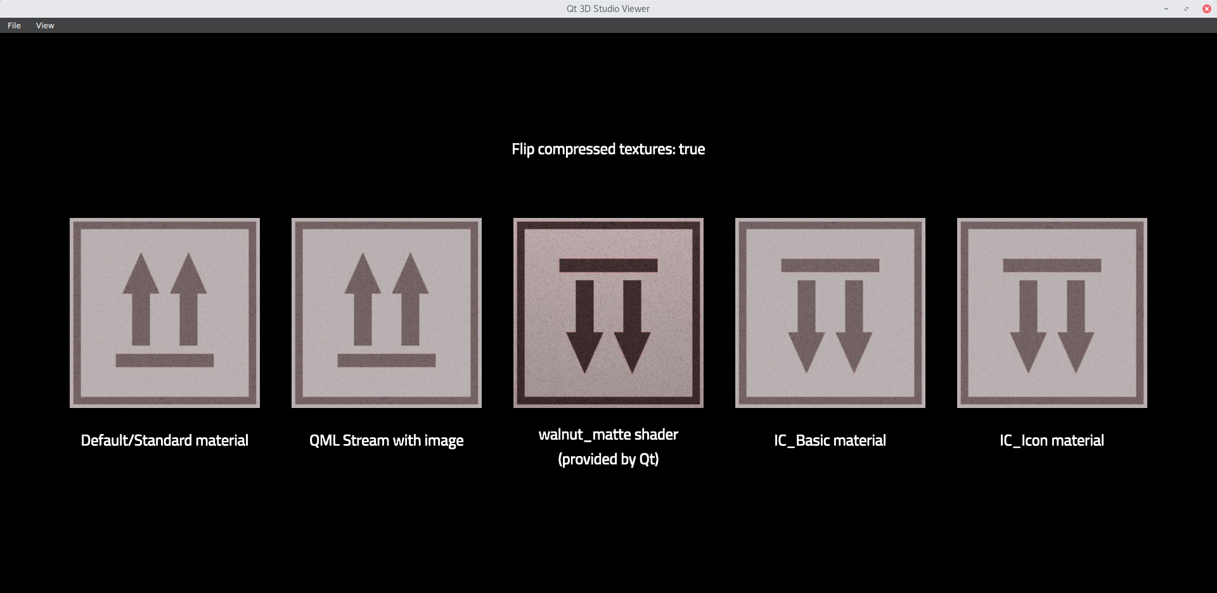The height and width of the screenshot is (593, 1217).
Task: Click the "Qt 3D Studio Viewer" window title
Action: click(x=608, y=9)
